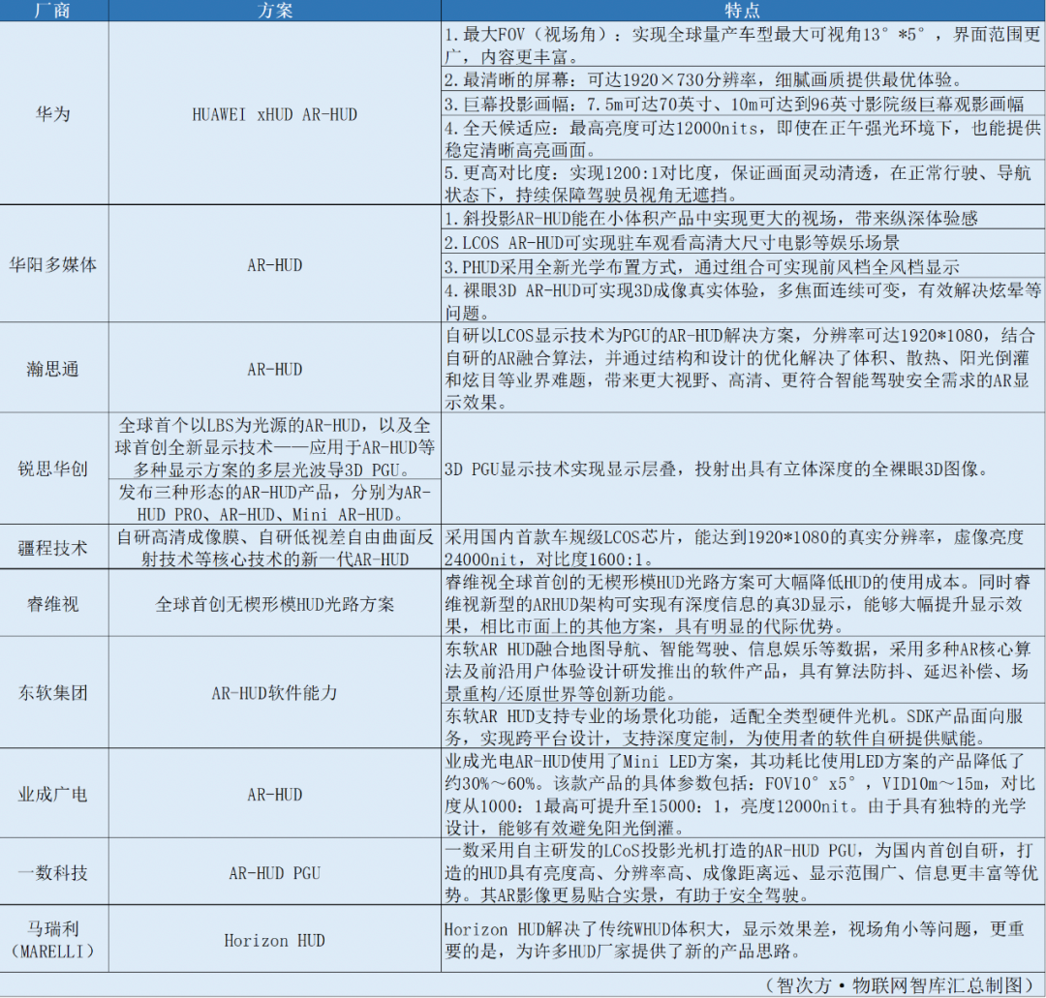The height and width of the screenshot is (998, 1046).
Task: Click the 国内首款车规级LCOS芯片 cell
Action: click(743, 547)
